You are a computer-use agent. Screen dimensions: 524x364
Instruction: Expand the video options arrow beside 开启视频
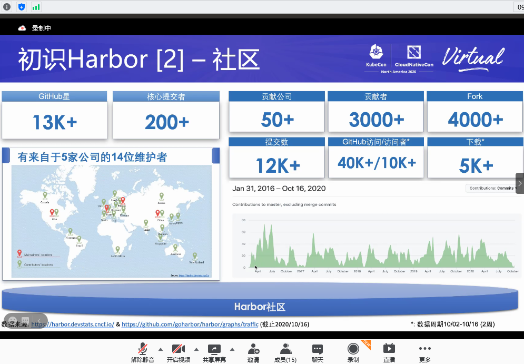coord(196,349)
